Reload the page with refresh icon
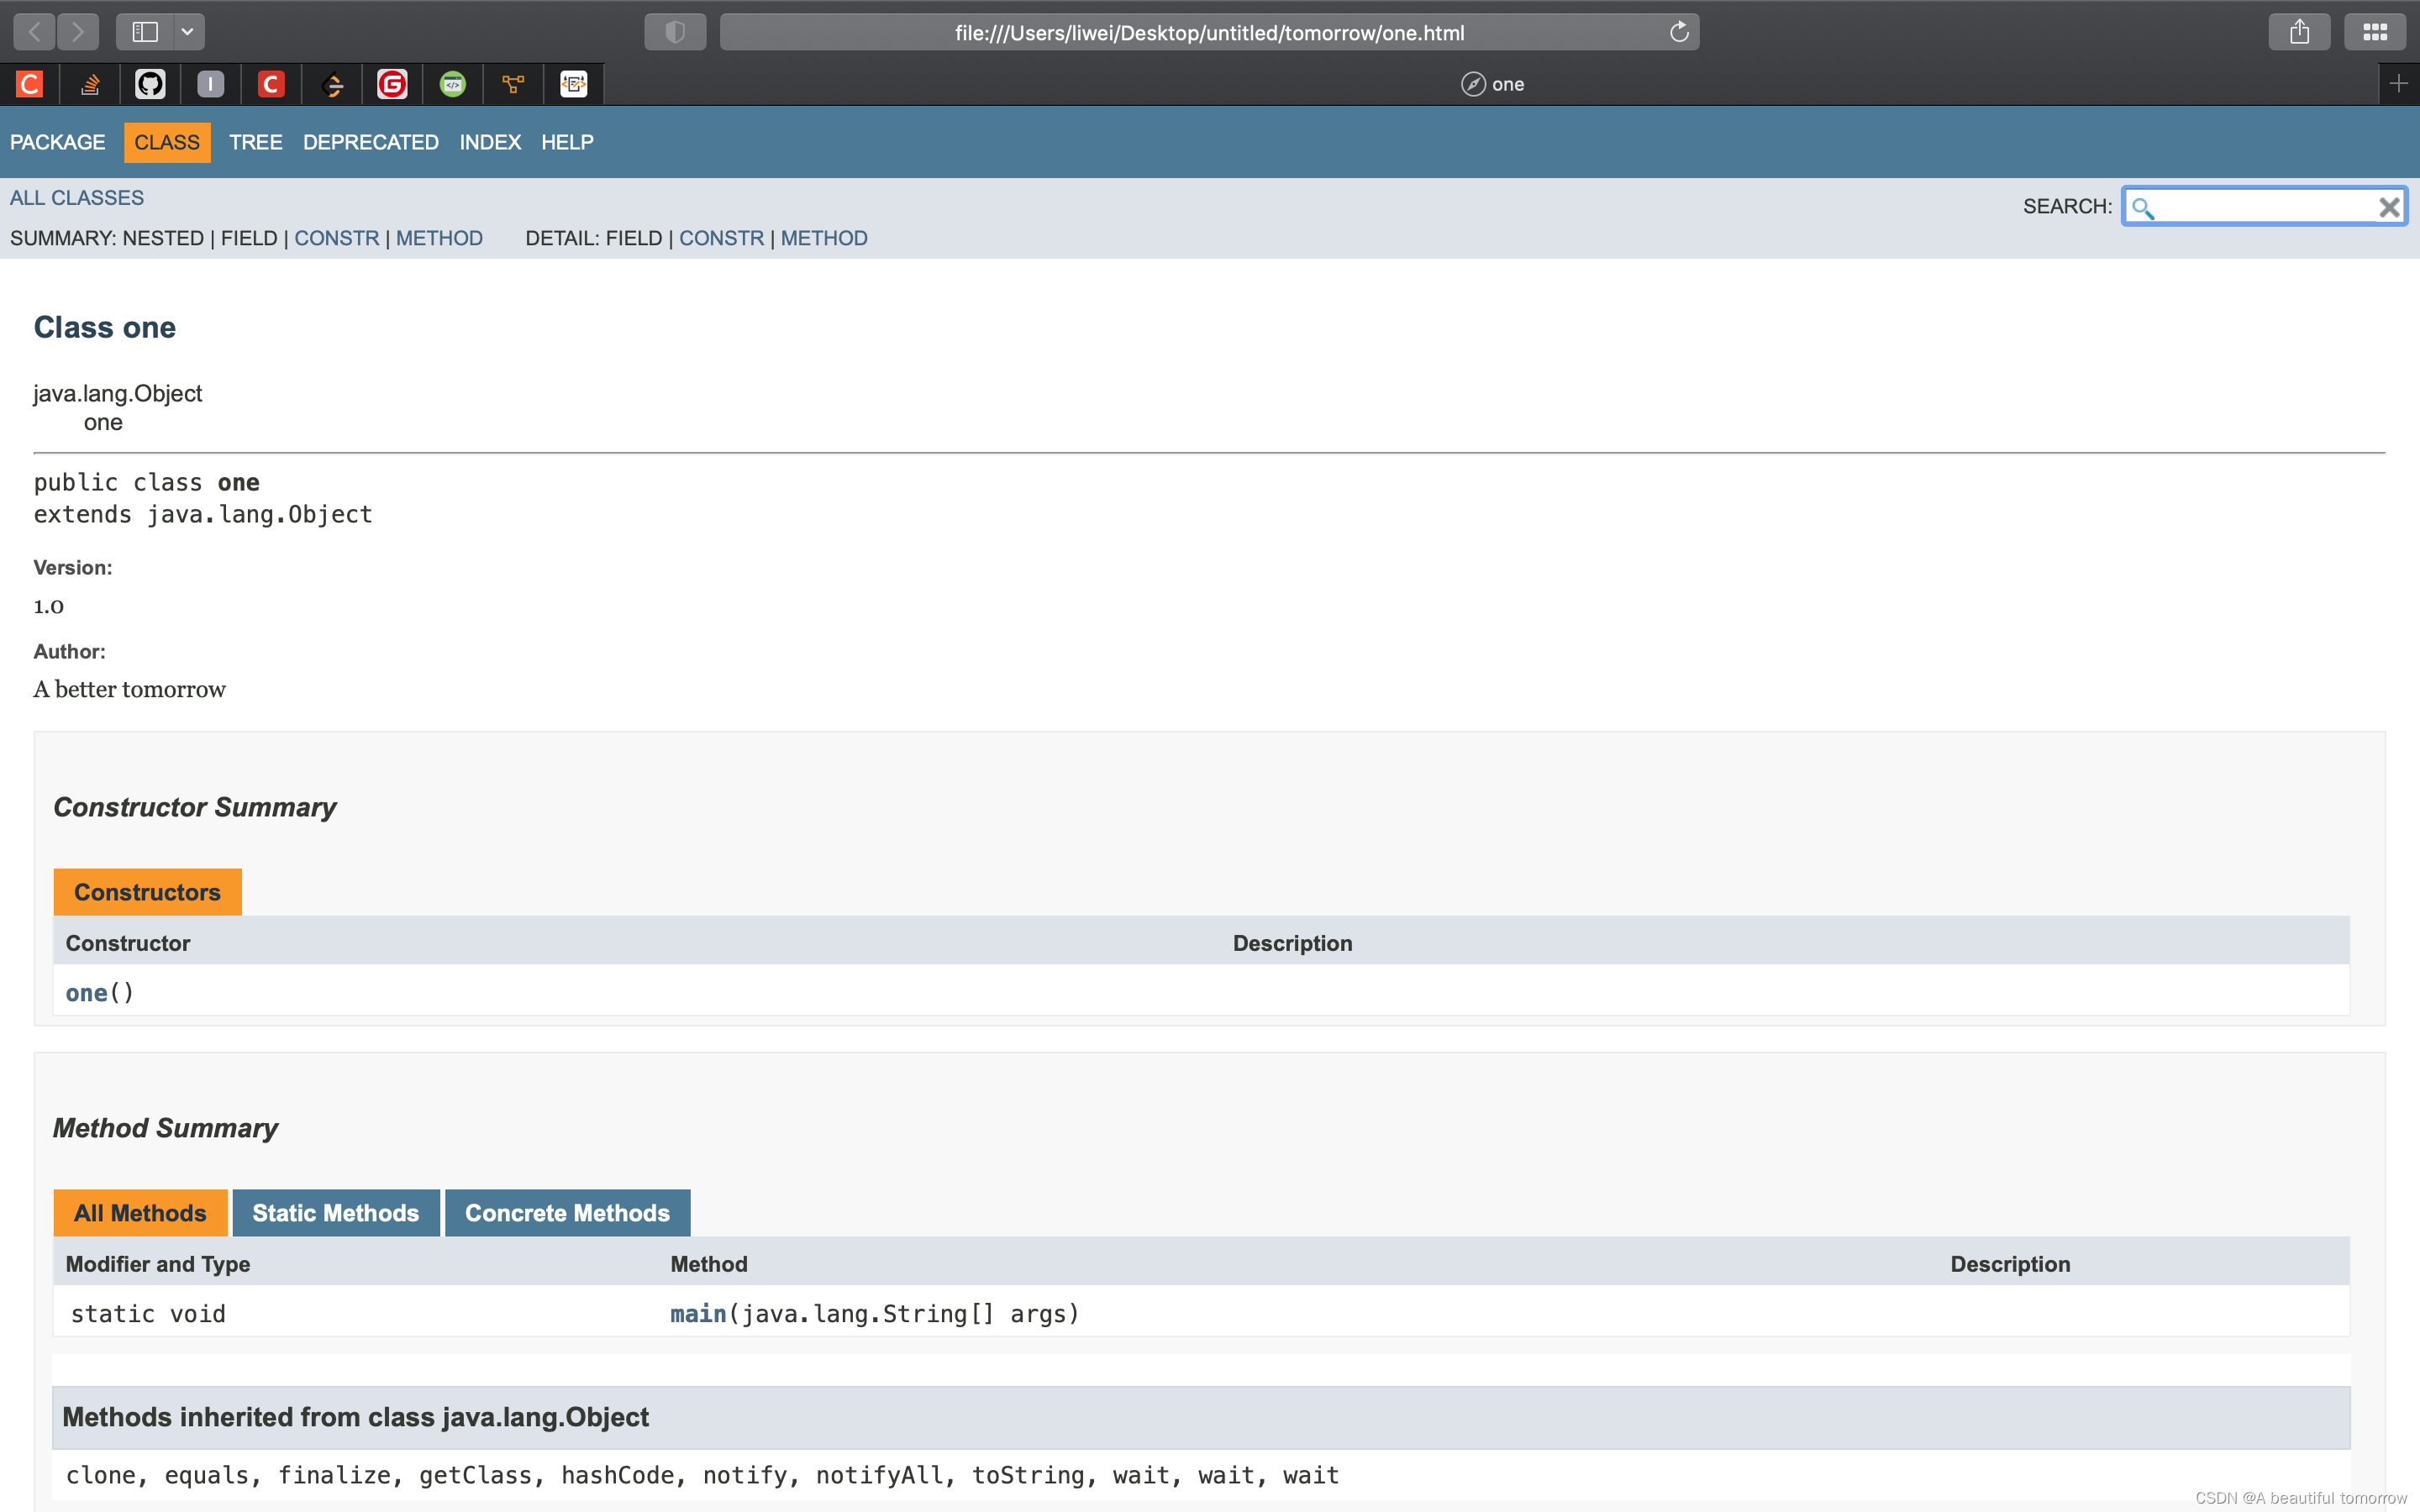 tap(1679, 32)
